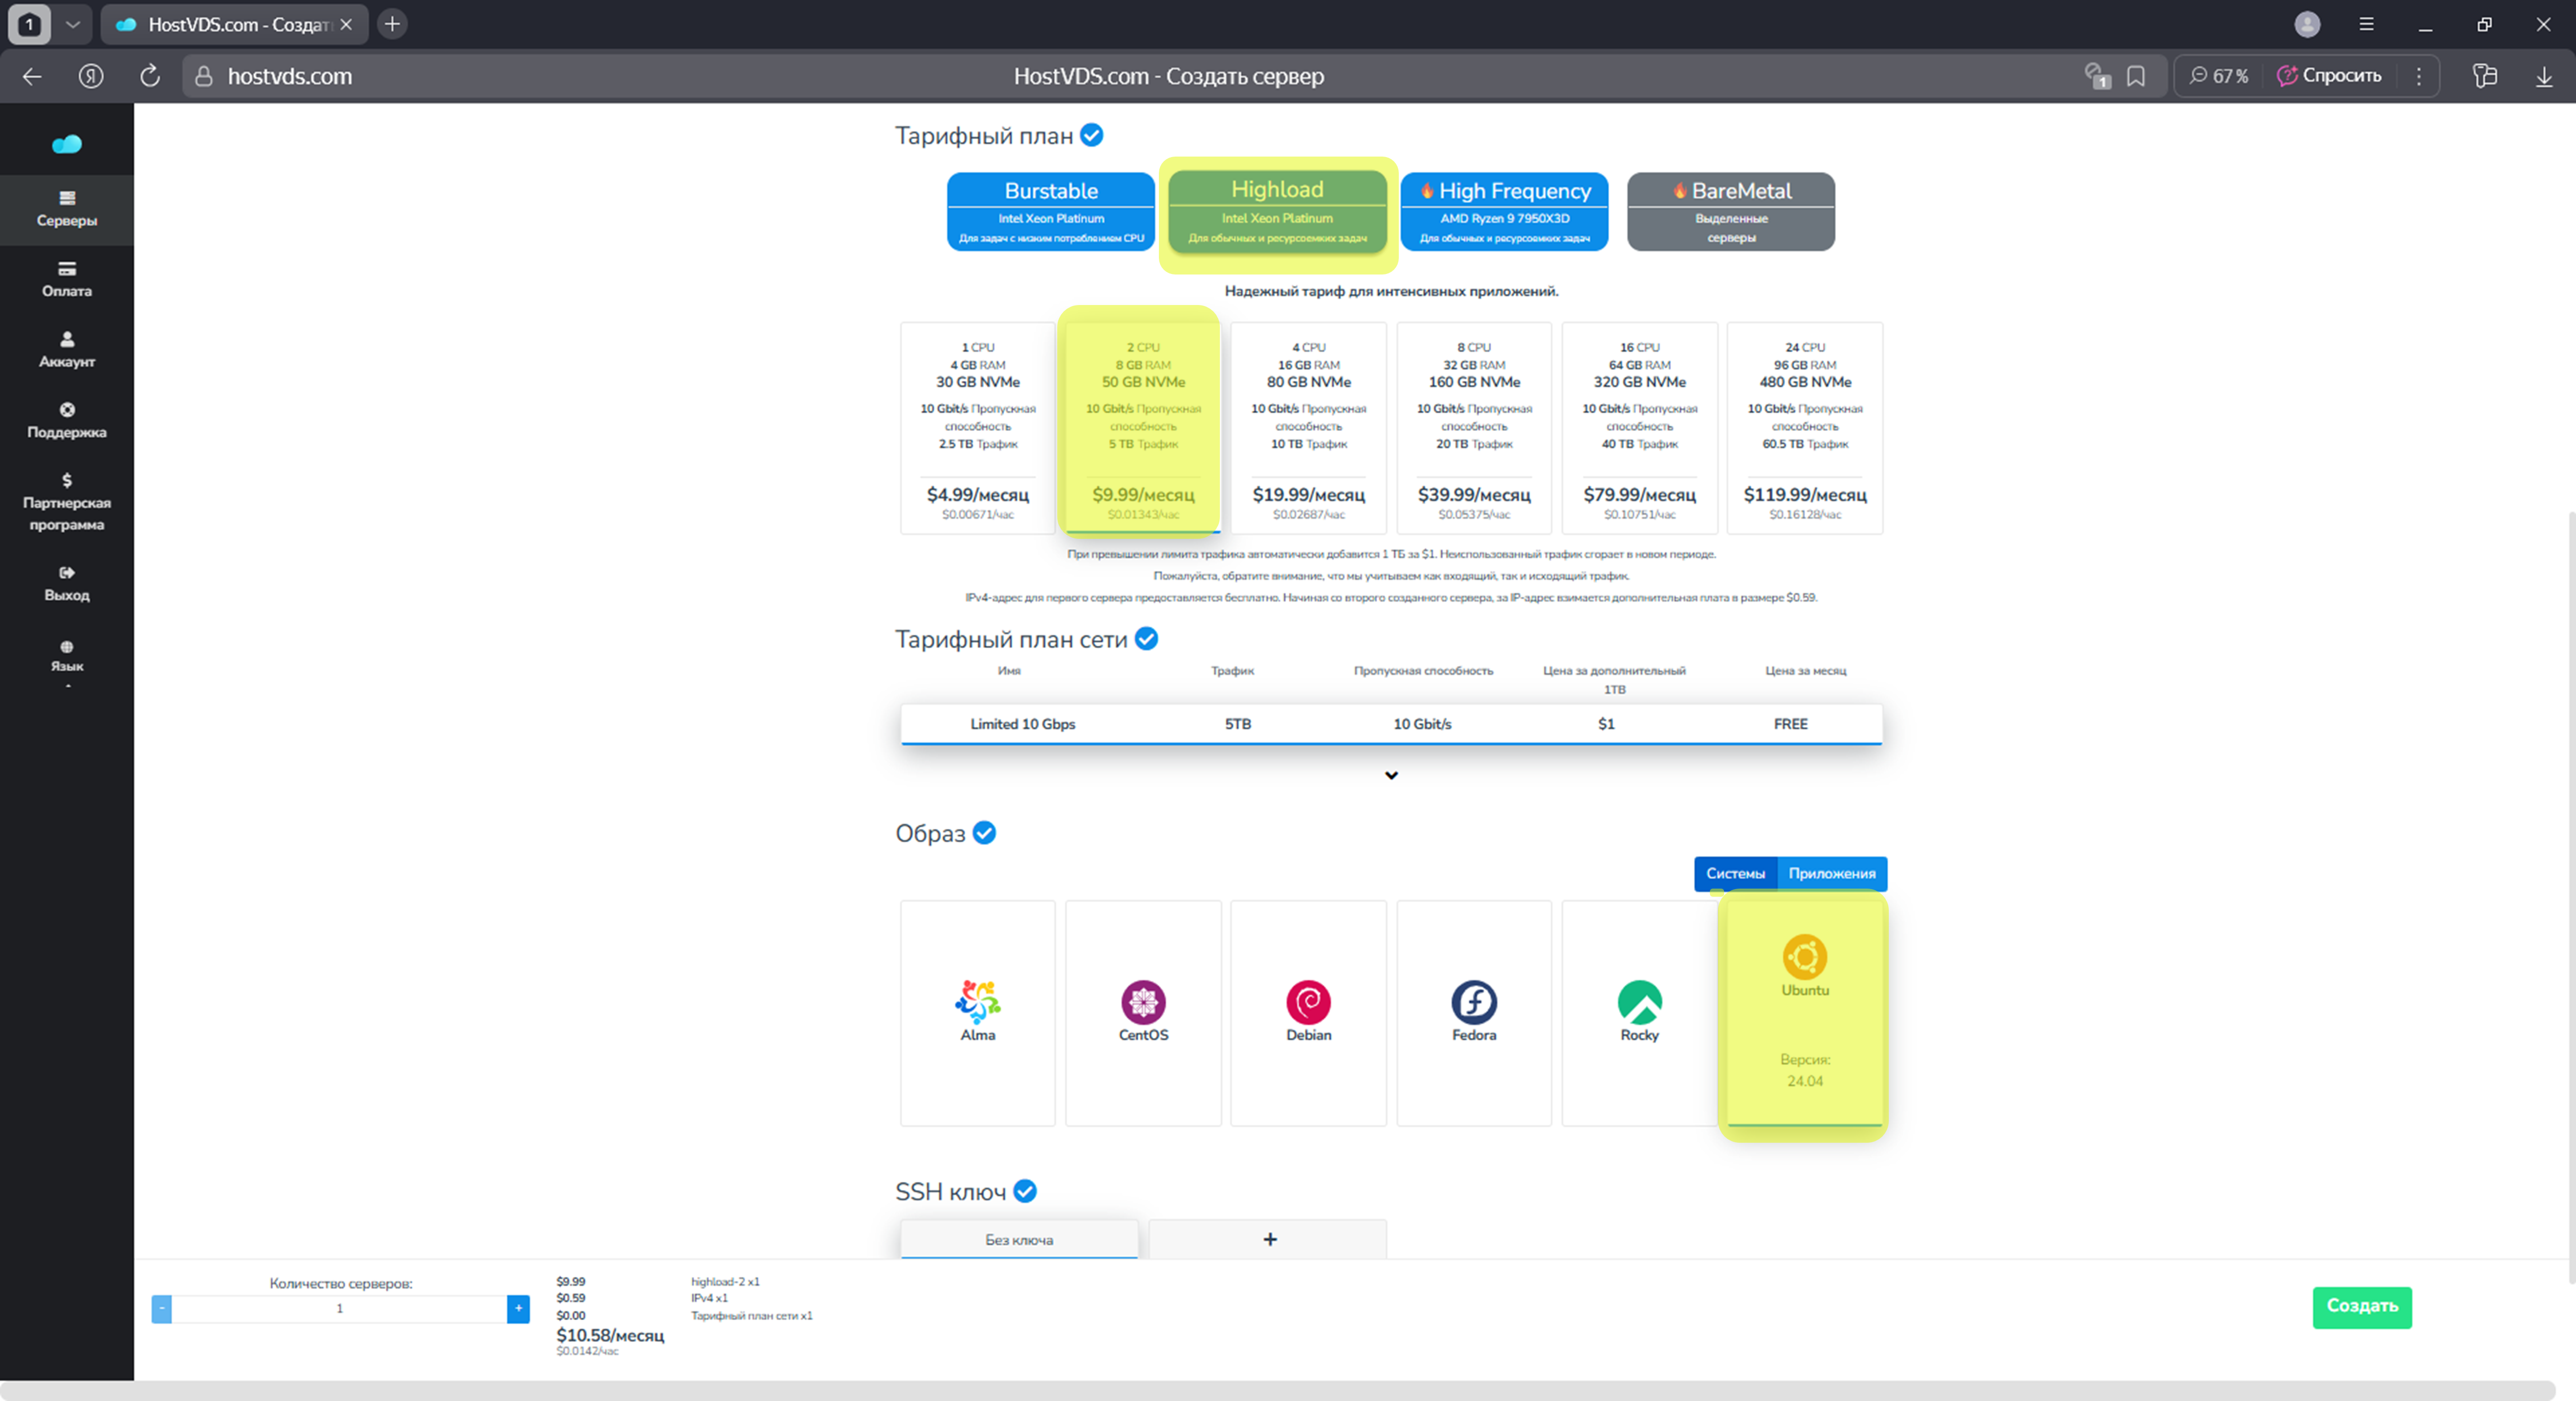Open the Оплата sidebar section
The height and width of the screenshot is (1401, 2576).
pyautogui.click(x=67, y=280)
